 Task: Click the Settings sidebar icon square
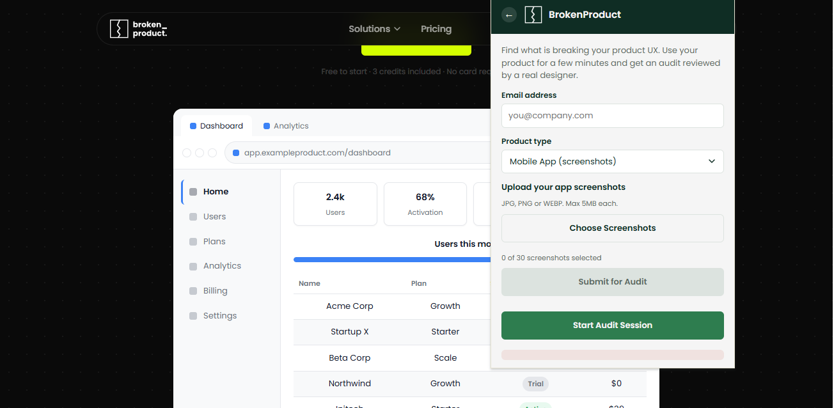click(x=193, y=316)
